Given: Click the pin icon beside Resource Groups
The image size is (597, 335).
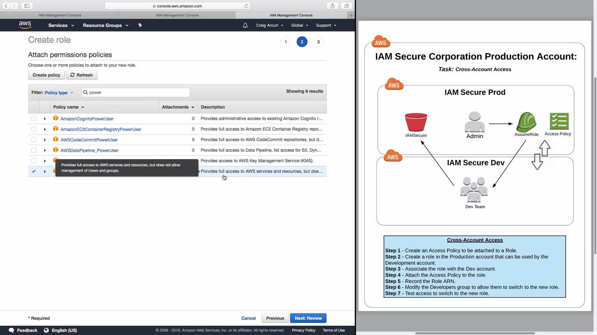Looking at the screenshot, I should click(x=140, y=25).
